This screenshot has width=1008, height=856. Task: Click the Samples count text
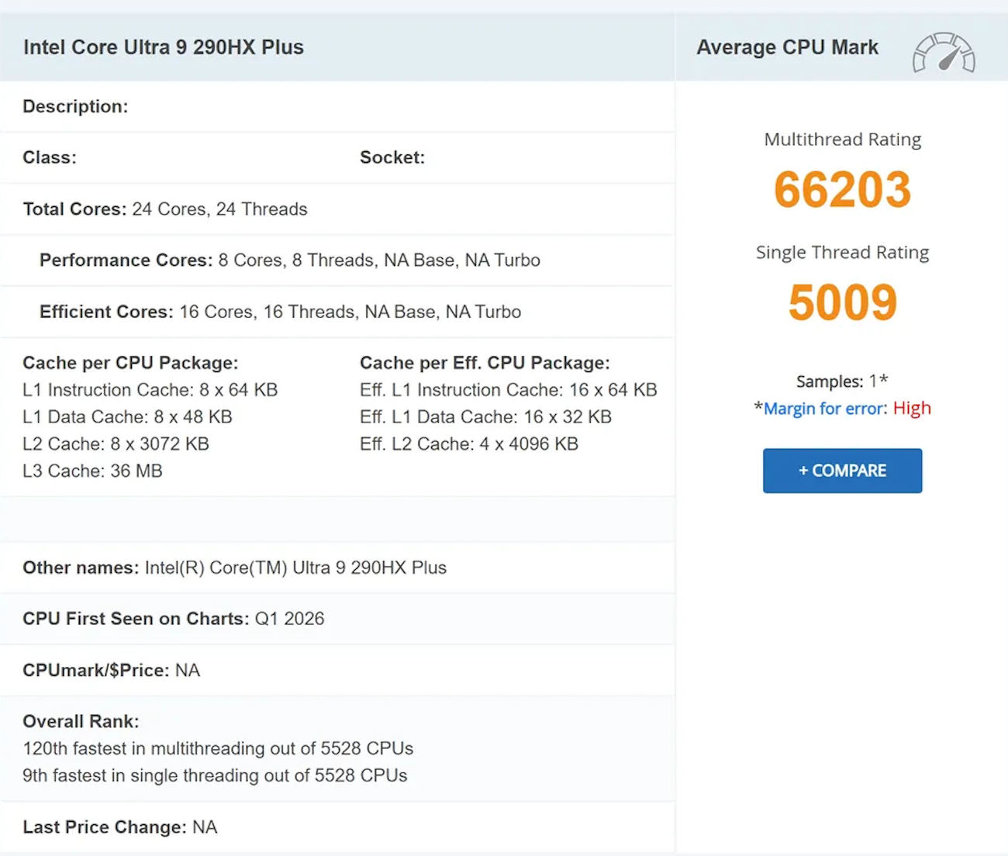click(x=841, y=381)
